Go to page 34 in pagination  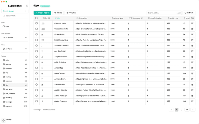point(187,110)
